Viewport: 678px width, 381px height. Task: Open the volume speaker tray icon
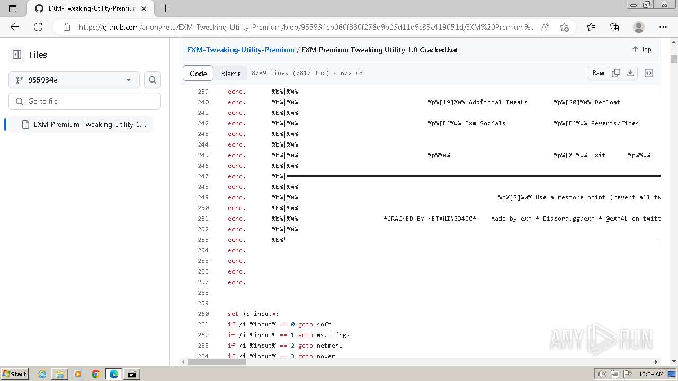tap(602, 374)
